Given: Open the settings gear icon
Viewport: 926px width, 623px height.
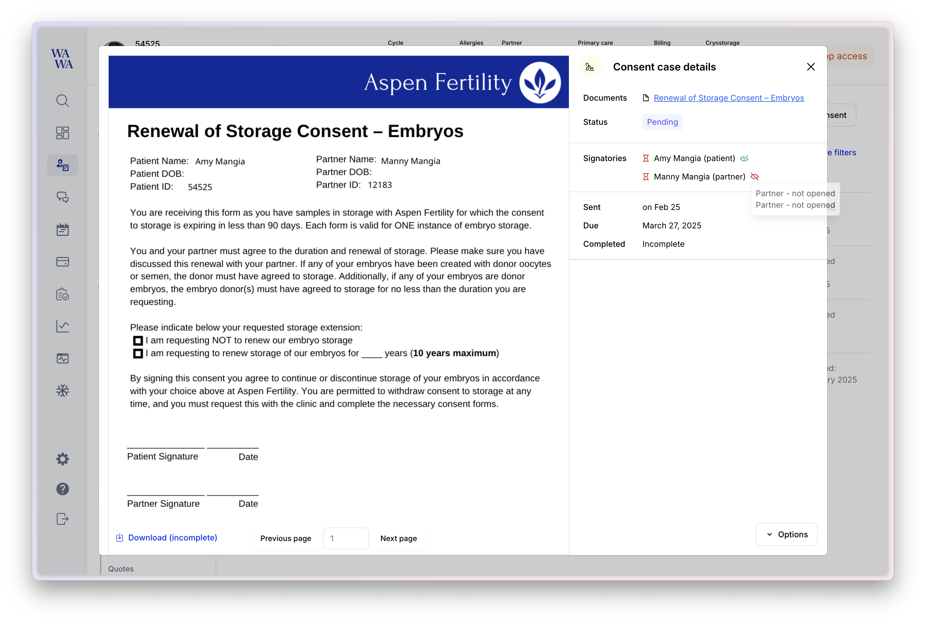Looking at the screenshot, I should click(x=62, y=459).
